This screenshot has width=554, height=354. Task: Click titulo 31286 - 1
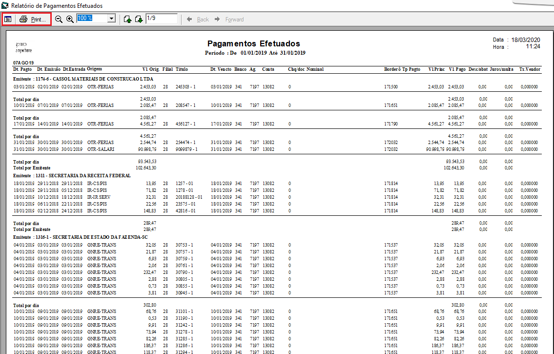tap(184, 346)
